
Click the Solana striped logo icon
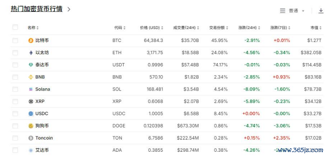click(31, 89)
